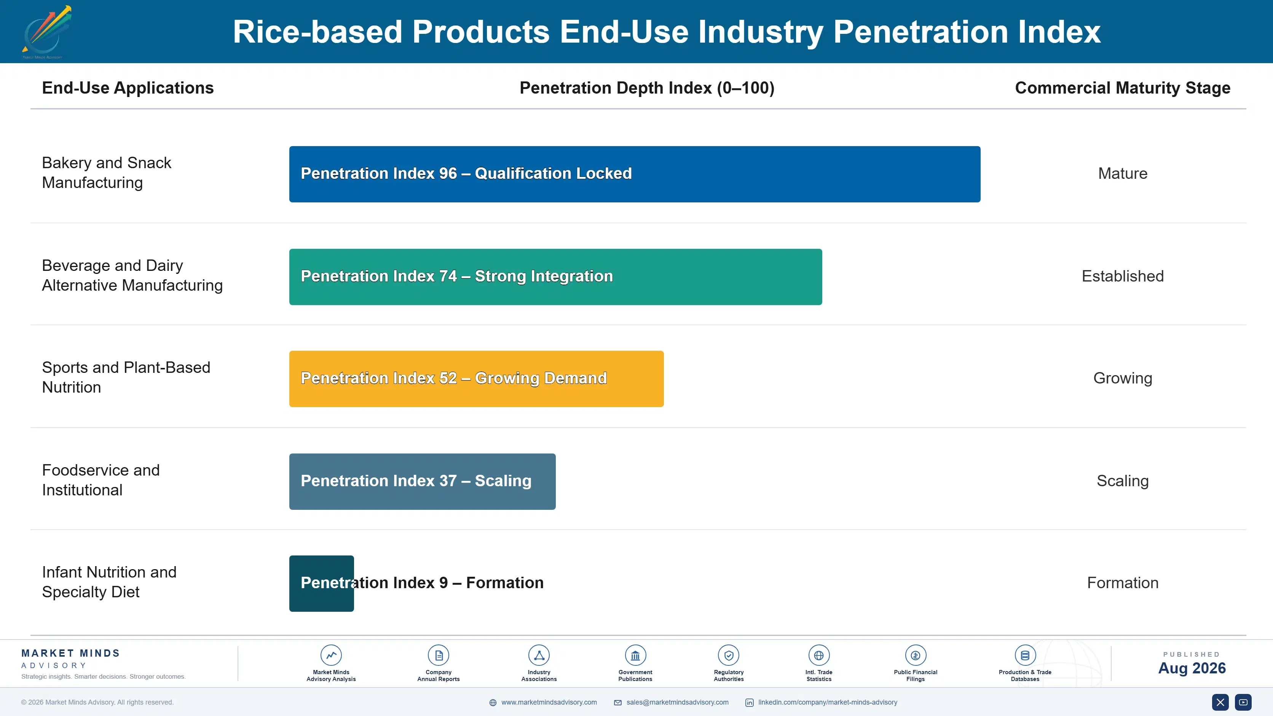
Task: Click the Industry Associations icon
Action: (539, 655)
